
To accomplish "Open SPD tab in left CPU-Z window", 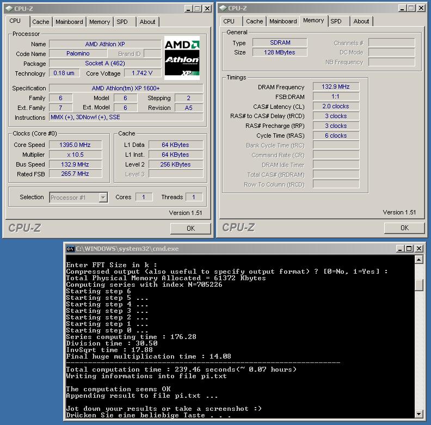I will (x=122, y=22).
